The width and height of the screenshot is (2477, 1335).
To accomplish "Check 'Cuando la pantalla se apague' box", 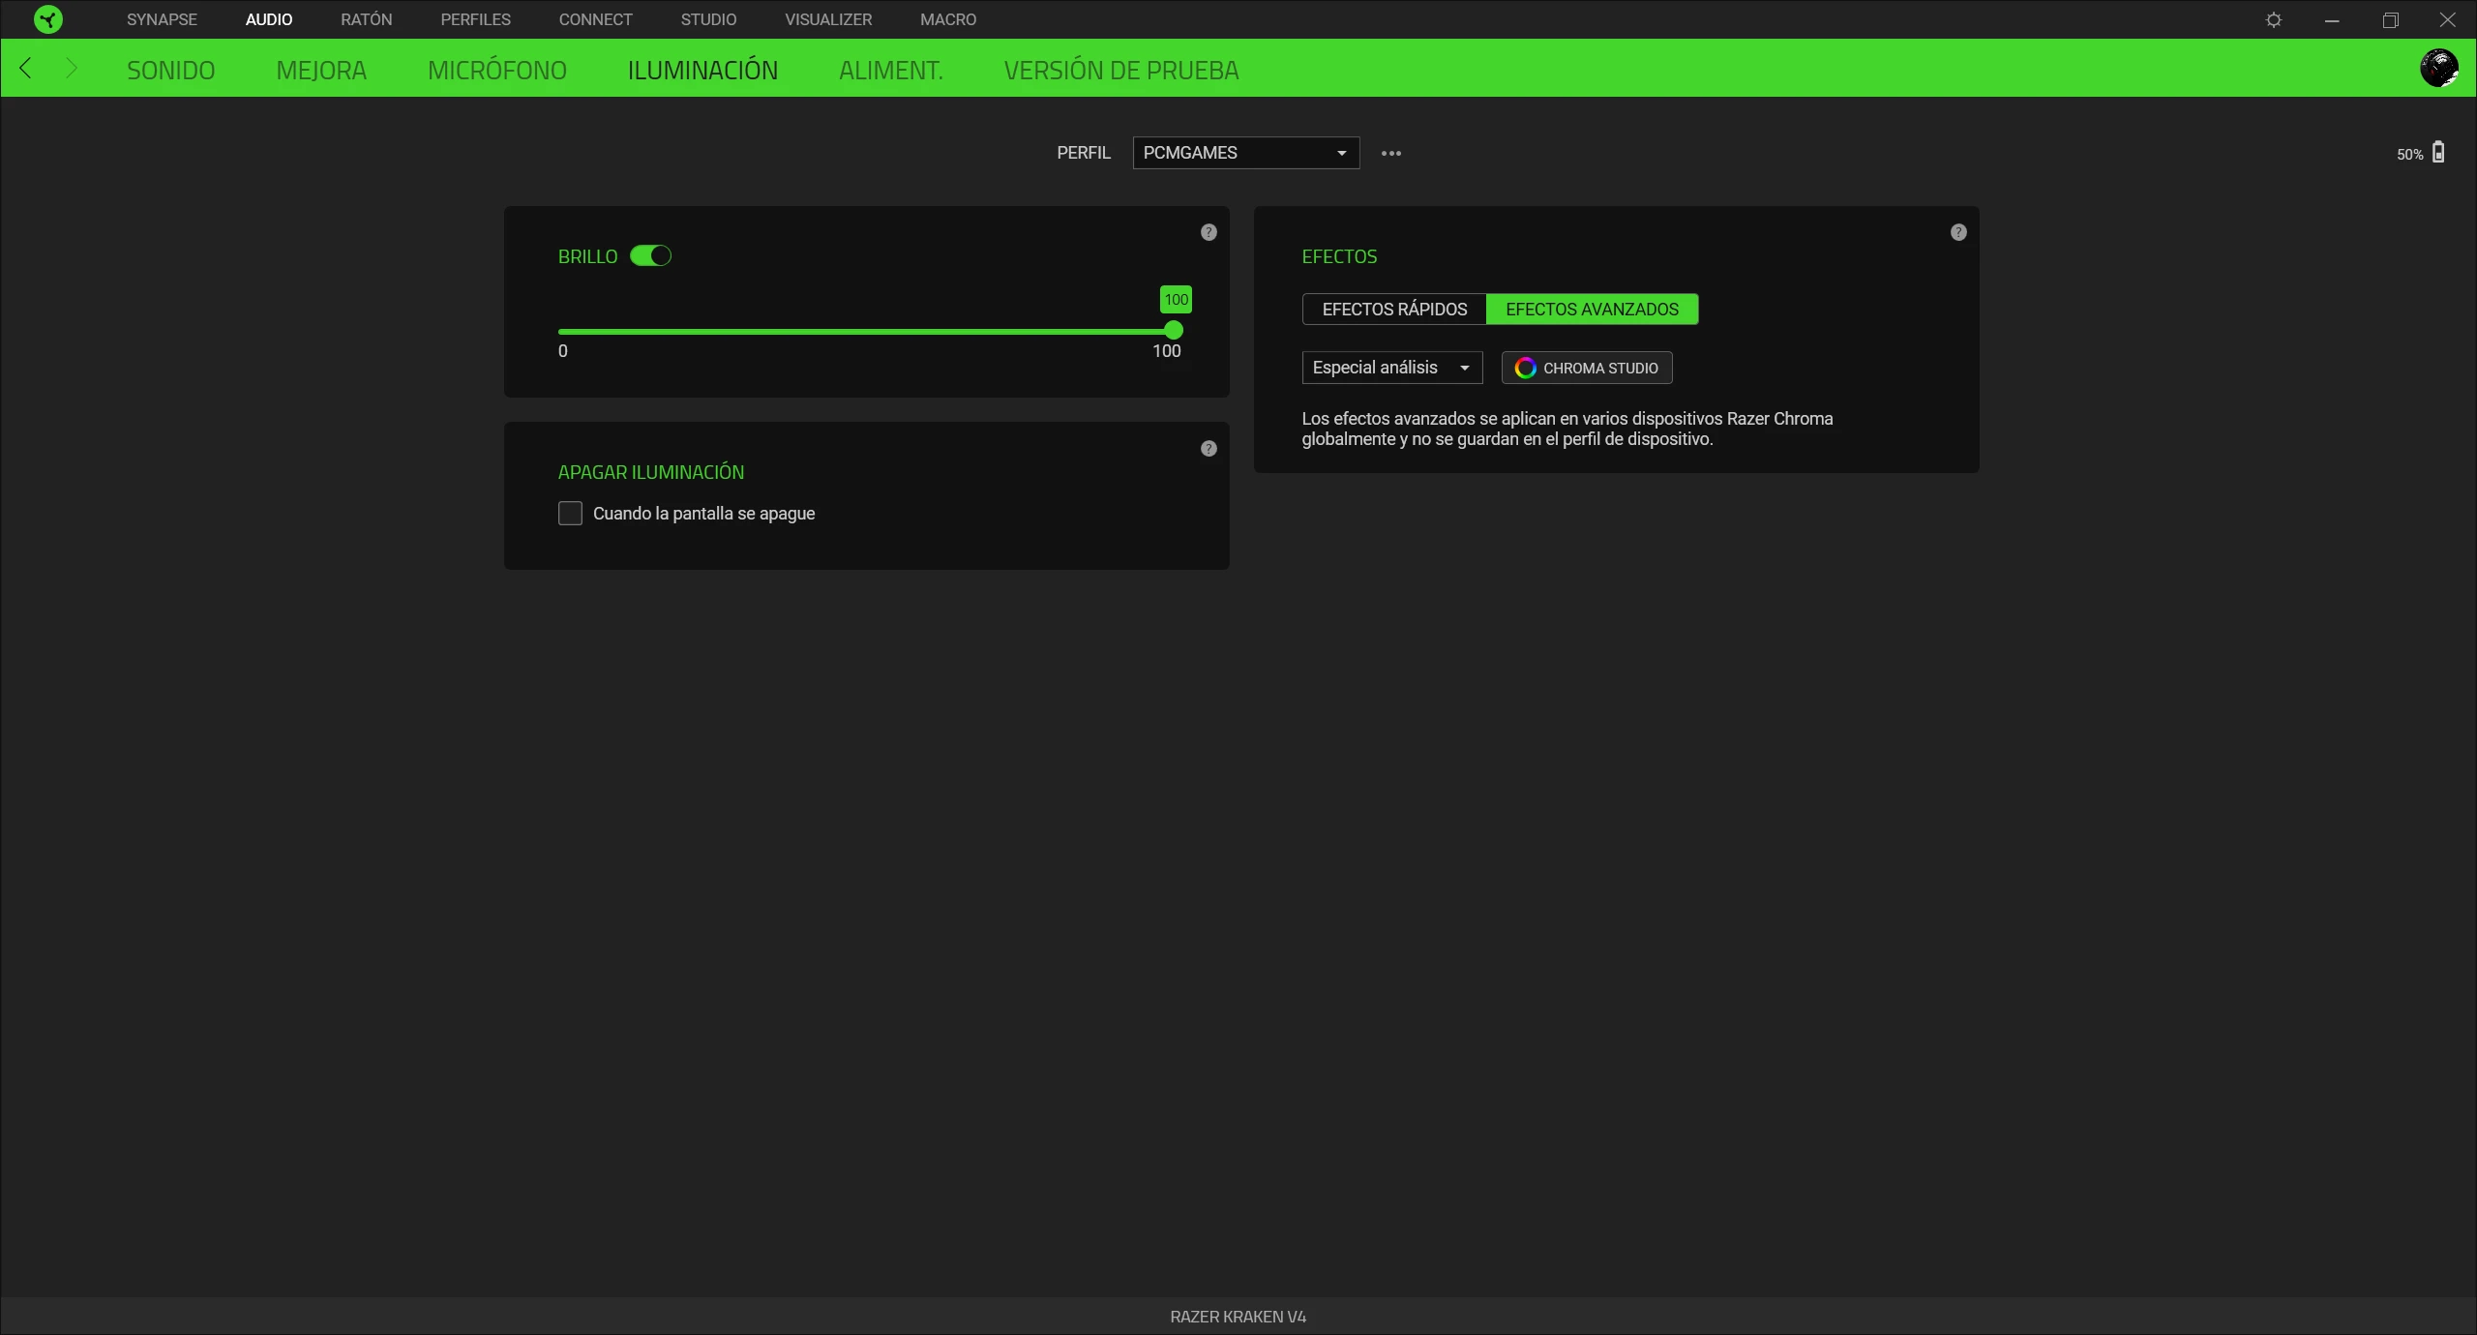I will click(x=570, y=513).
